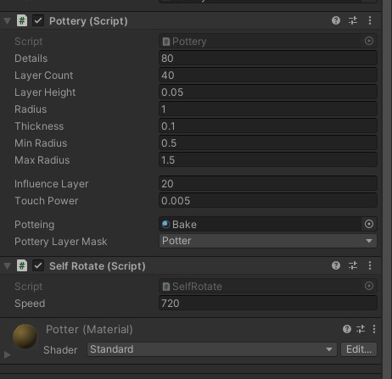Click the Touch Power property label
The image size is (392, 379).
pos(47,201)
